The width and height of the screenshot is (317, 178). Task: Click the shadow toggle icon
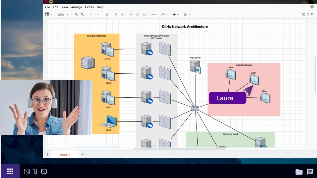pyautogui.click(x=144, y=14)
